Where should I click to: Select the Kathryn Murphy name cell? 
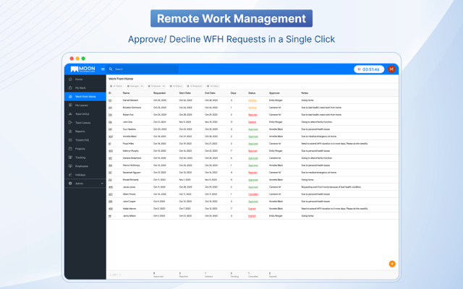(x=130, y=151)
